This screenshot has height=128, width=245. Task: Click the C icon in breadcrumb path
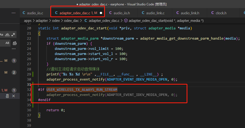(86, 20)
